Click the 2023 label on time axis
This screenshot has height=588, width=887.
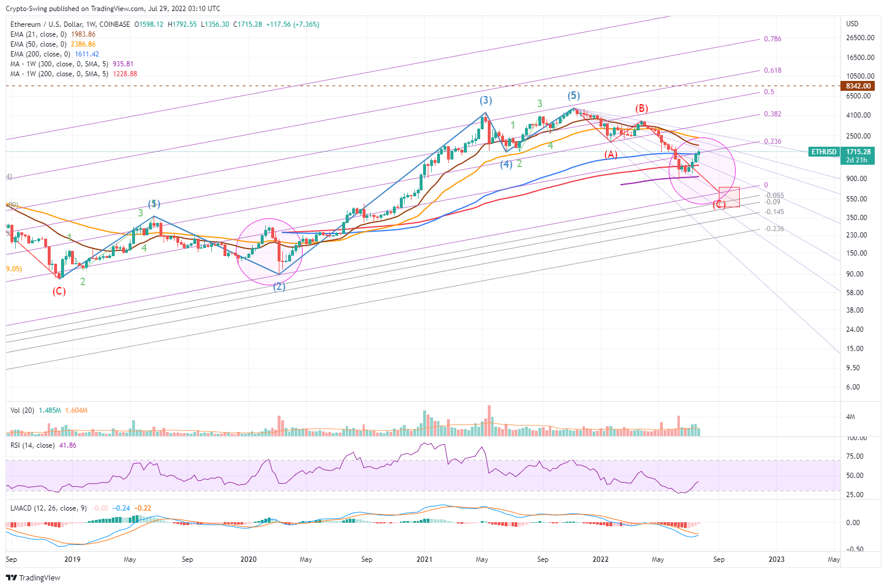point(776,559)
